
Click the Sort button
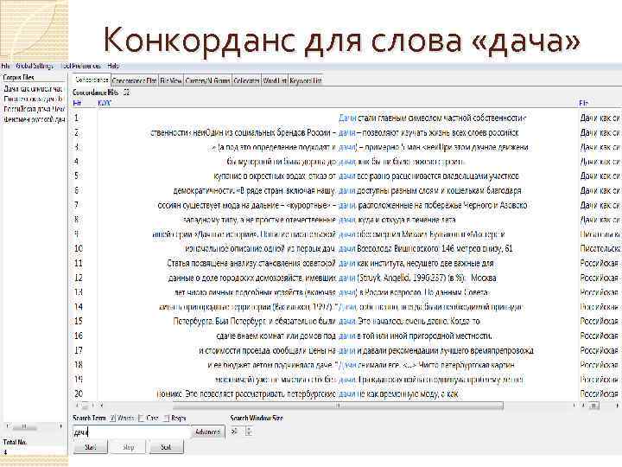pos(166,447)
